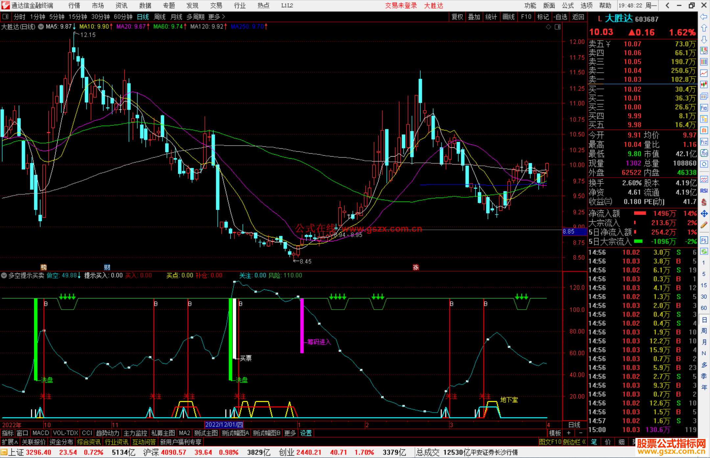Viewport: 710px width, 458px height.
Task: Click the f(x) formula sidebar icon
Action: tap(704, 153)
